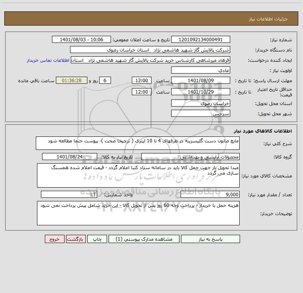303x293 pixels.
Task: Click the بازگشت back button
Action: [76, 239]
